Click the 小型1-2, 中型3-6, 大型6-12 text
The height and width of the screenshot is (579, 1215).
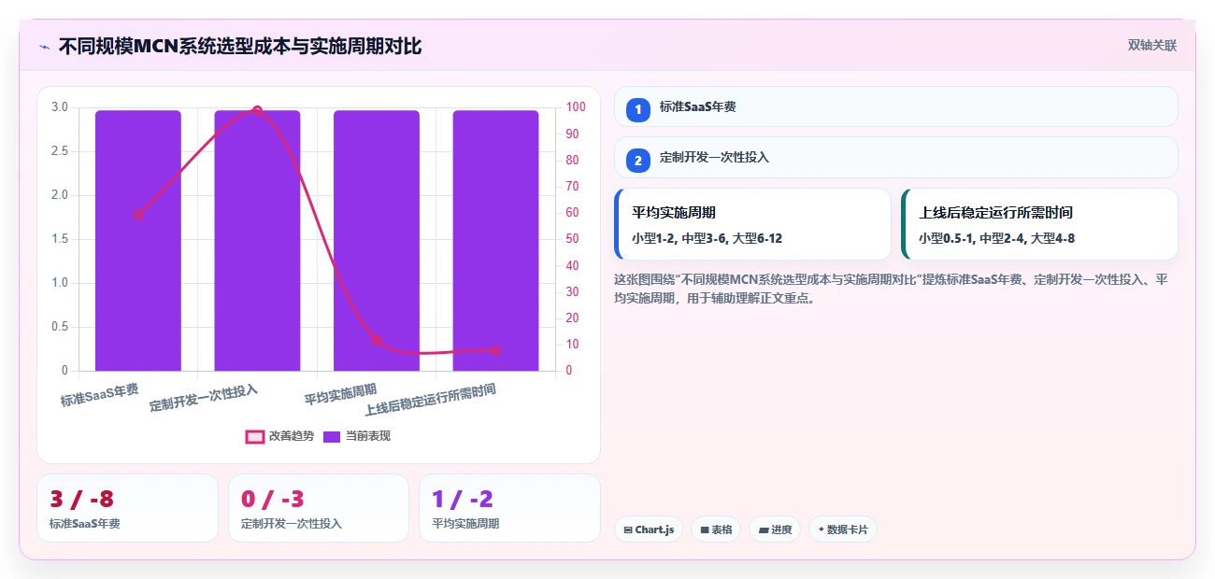[x=707, y=238]
